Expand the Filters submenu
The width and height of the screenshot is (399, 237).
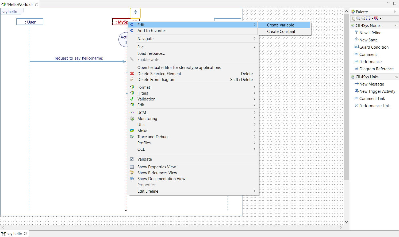(x=193, y=93)
